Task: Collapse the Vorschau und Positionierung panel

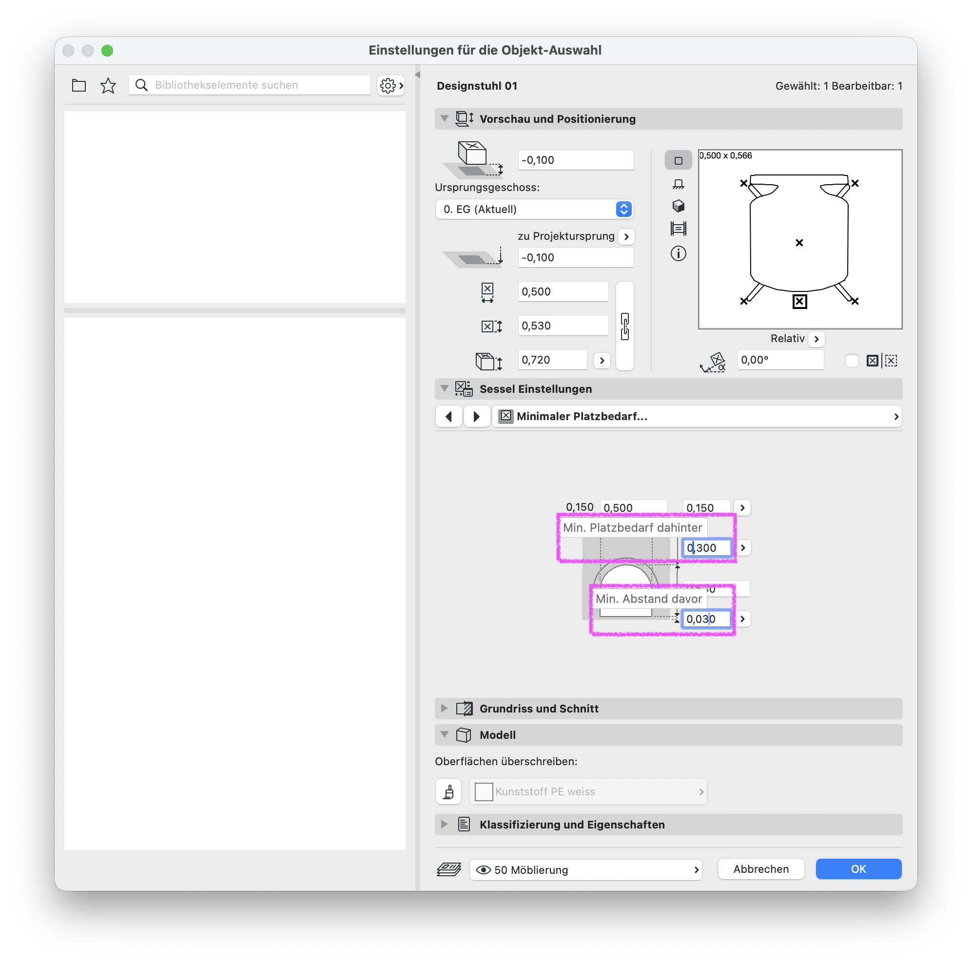Action: pos(444,119)
